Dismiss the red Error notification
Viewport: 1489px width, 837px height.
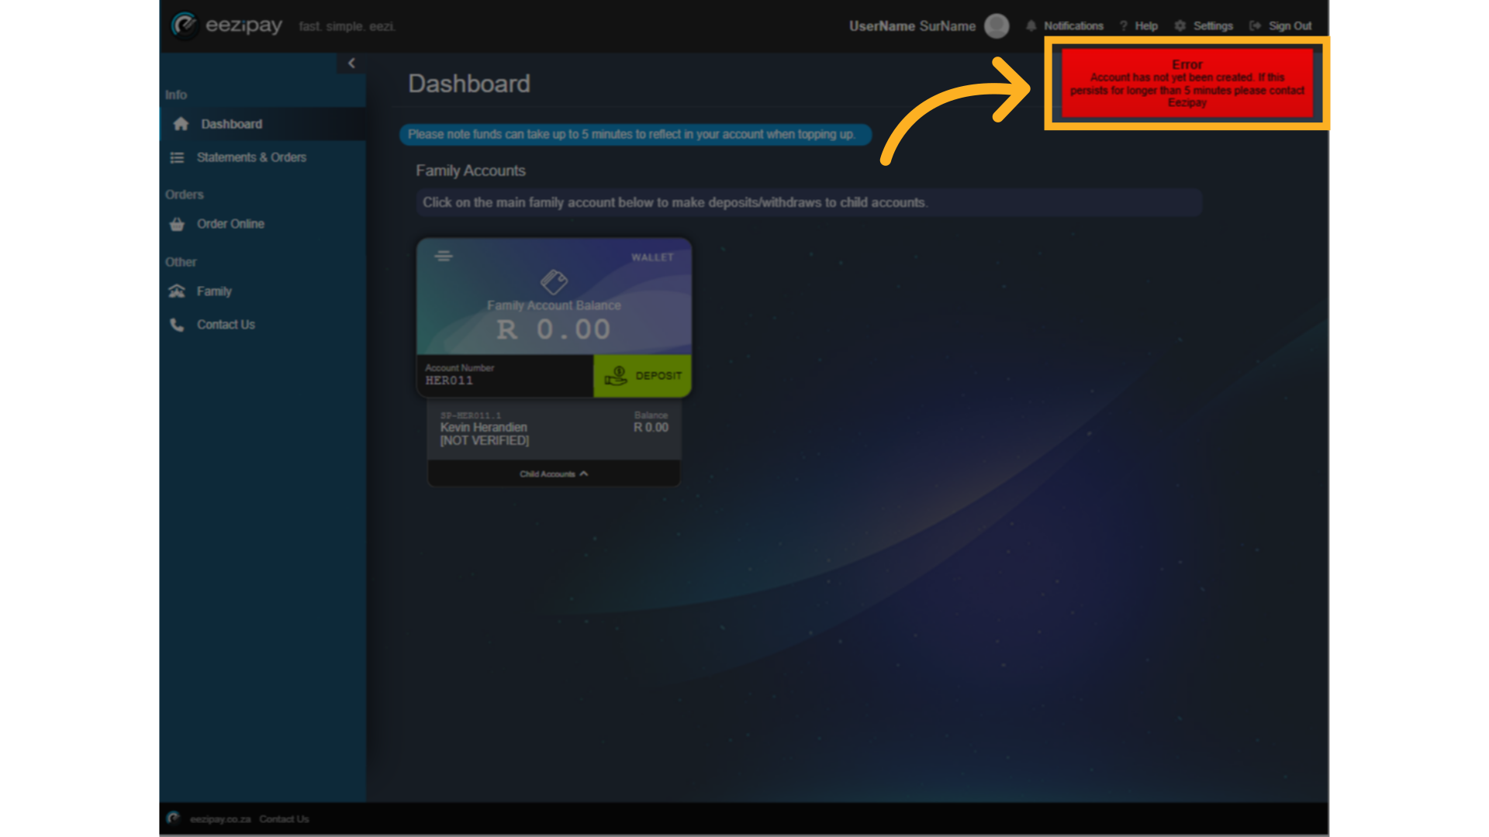click(1187, 83)
